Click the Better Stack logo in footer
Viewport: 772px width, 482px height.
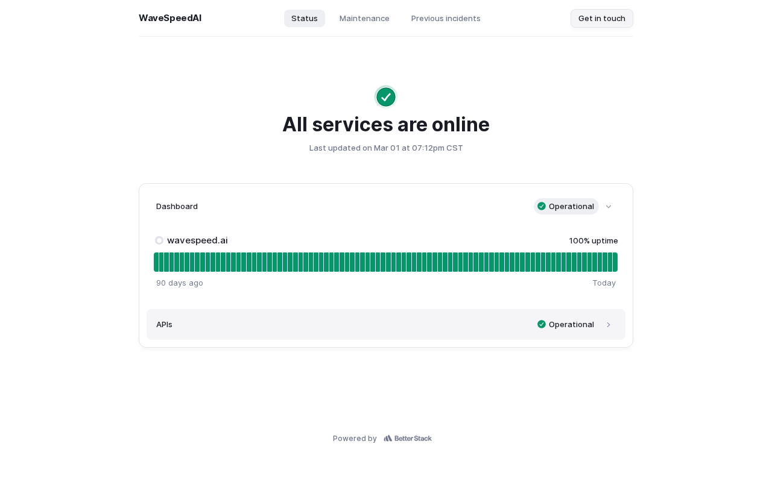408,439
